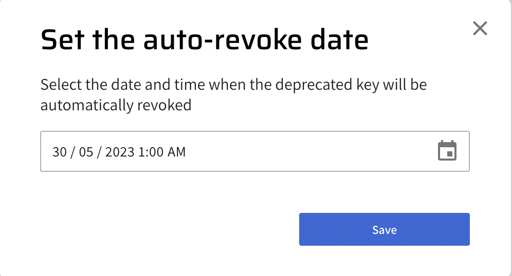This screenshot has height=276, width=512.
Task: Click blank dialog area left of Save
Action: click(170, 229)
